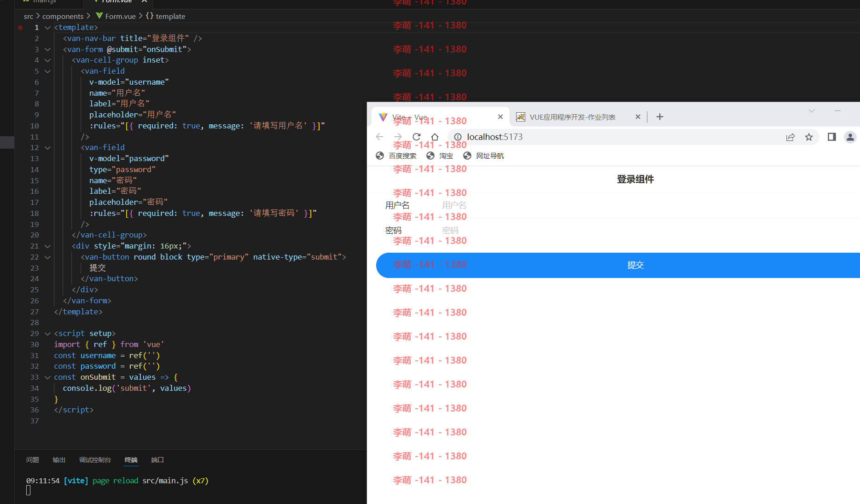Click the browser back arrow

[x=380, y=137]
